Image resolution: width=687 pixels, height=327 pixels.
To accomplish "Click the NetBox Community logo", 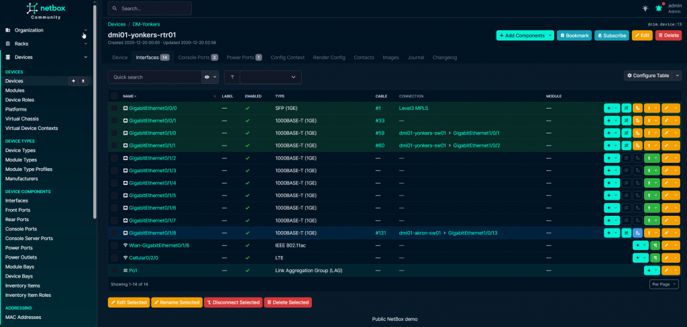I will (x=47, y=9).
